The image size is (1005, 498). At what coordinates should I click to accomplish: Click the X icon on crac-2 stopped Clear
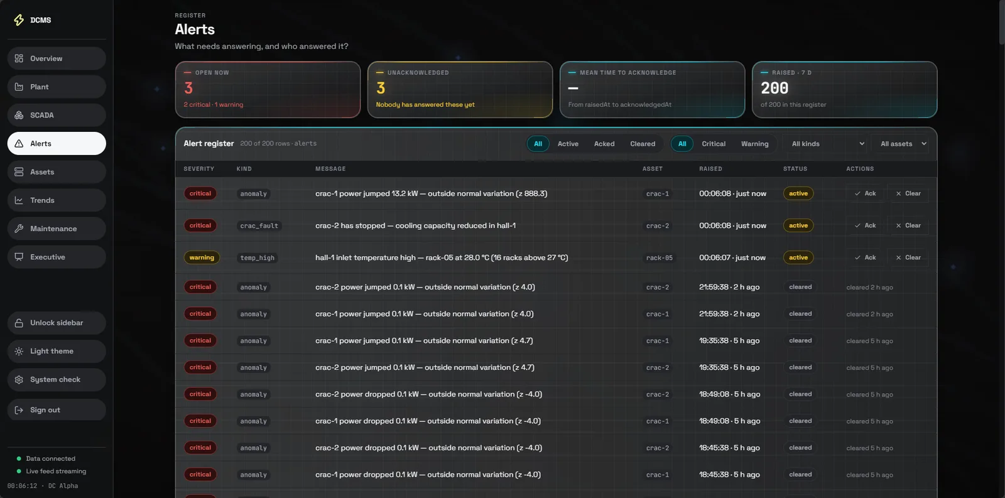(x=898, y=225)
